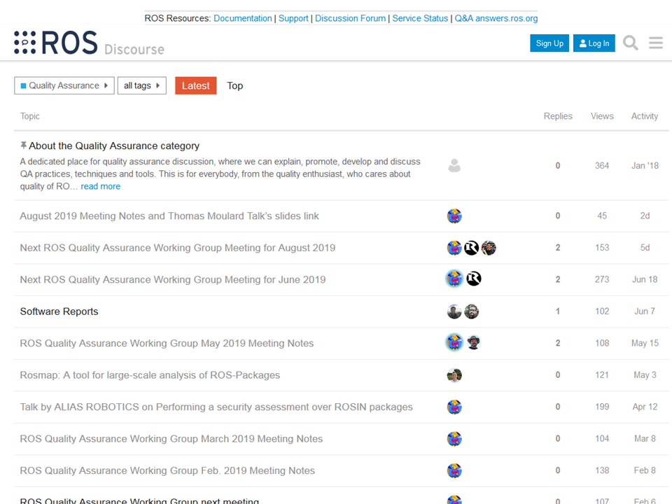This screenshot has width=672, height=504.
Task: Click the May 15 activity date
Action: click(645, 343)
